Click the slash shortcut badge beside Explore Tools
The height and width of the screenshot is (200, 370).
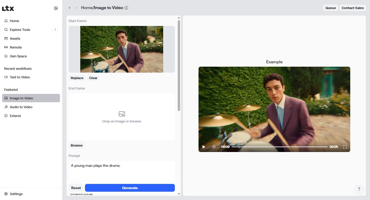pyautogui.click(x=55, y=30)
